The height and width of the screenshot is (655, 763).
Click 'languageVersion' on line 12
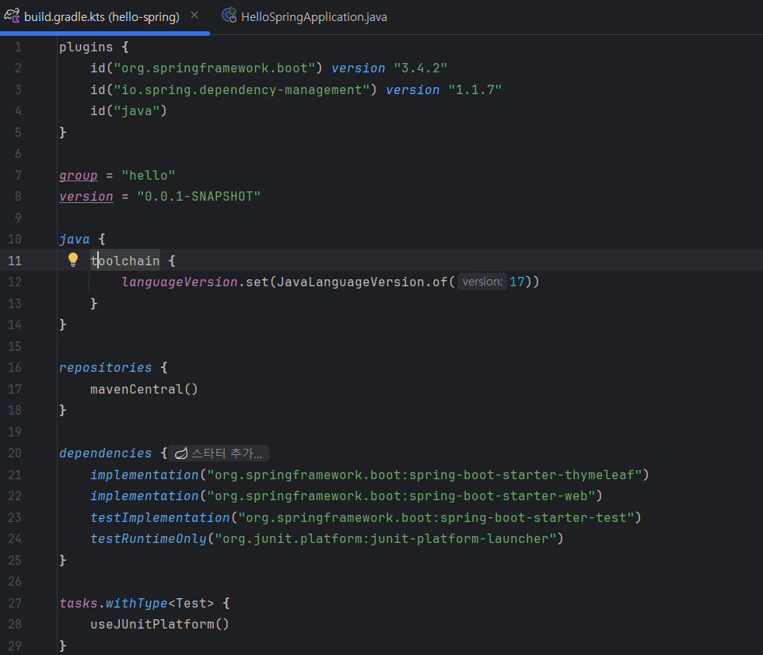click(x=180, y=282)
